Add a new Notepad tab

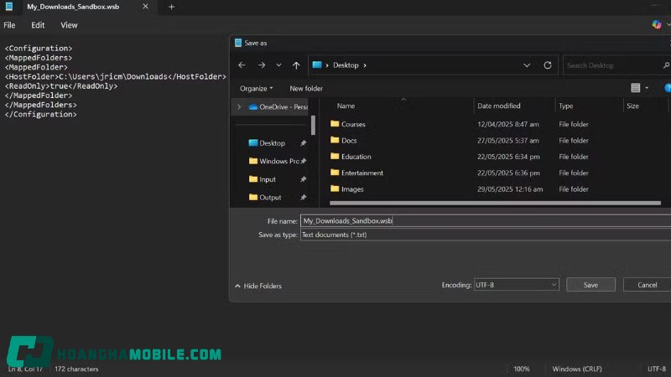coord(172,7)
